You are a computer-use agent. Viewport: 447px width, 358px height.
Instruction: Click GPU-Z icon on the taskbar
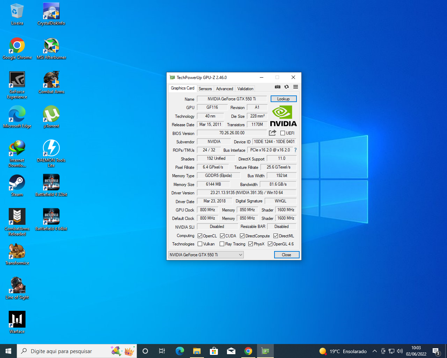point(265,351)
